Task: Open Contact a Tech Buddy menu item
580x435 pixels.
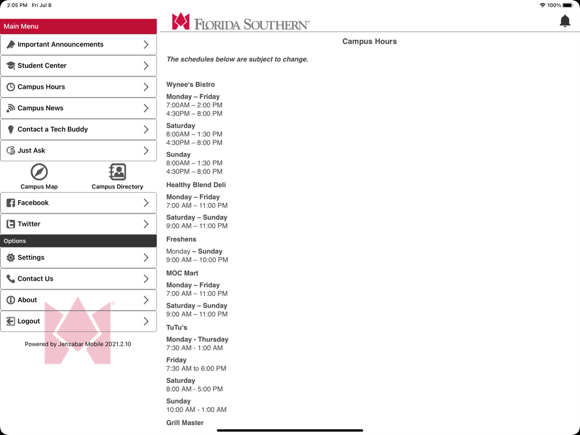Action: [x=78, y=129]
